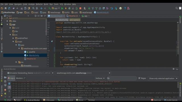This screenshot has height=102, width=182.
Task: Expand the .idea folder
Action: click(x=7, y=21)
